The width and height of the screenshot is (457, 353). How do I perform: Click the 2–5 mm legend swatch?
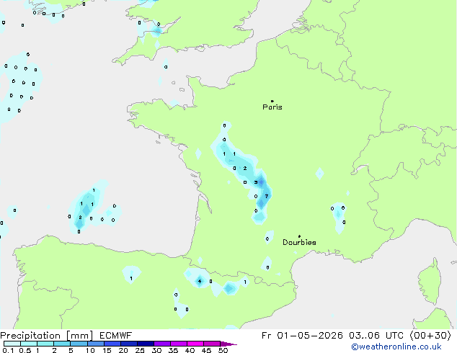pyautogui.click(x=62, y=344)
